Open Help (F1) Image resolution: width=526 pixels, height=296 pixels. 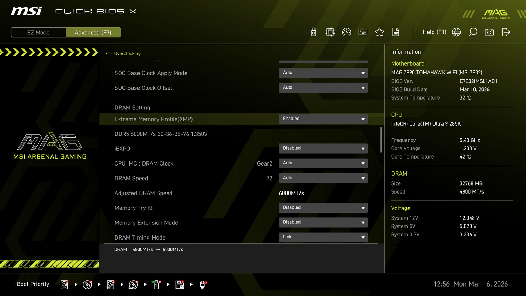point(434,32)
